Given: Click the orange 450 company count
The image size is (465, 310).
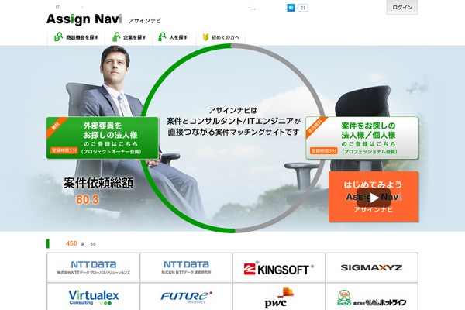Looking at the screenshot, I should click(71, 243).
